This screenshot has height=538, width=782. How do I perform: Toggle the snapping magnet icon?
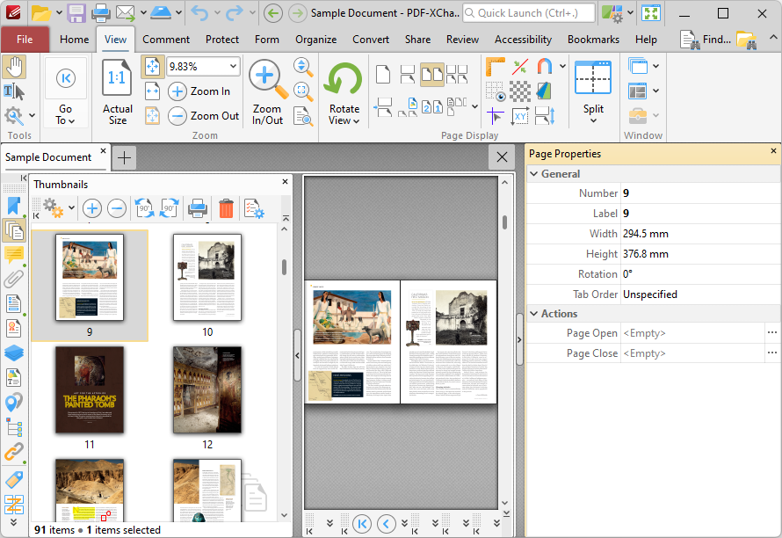click(x=545, y=67)
